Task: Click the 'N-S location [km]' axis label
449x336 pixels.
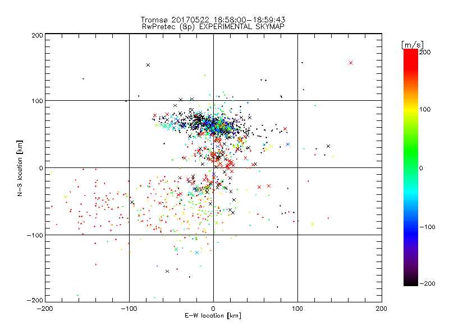Action: [20, 168]
